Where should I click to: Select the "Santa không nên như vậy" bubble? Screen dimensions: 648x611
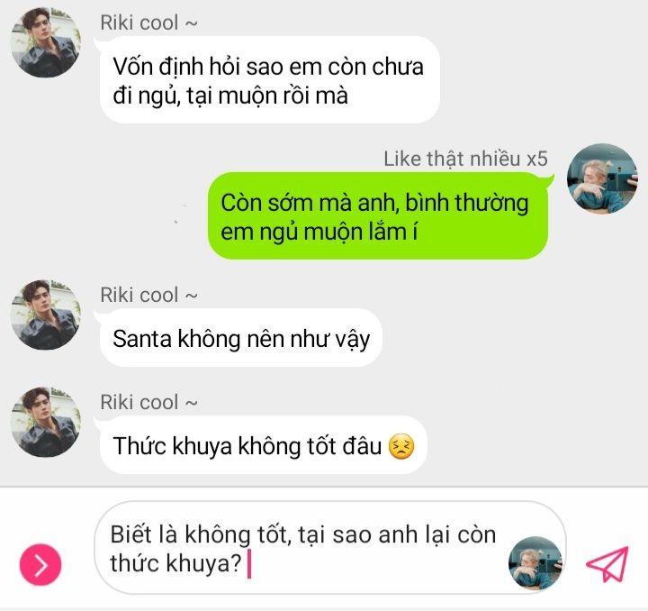241,338
